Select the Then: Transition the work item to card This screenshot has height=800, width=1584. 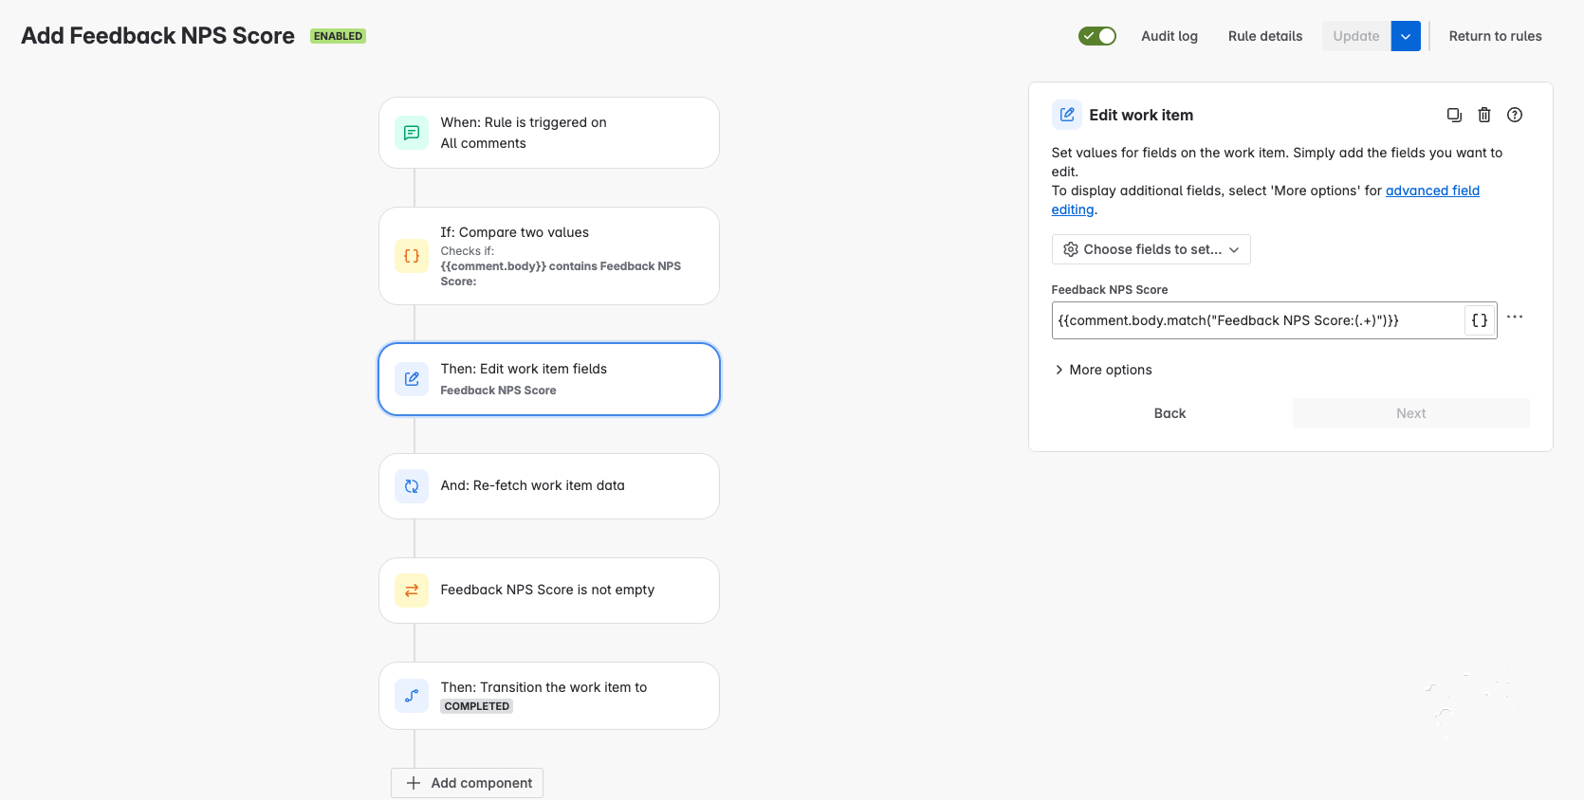(x=549, y=696)
